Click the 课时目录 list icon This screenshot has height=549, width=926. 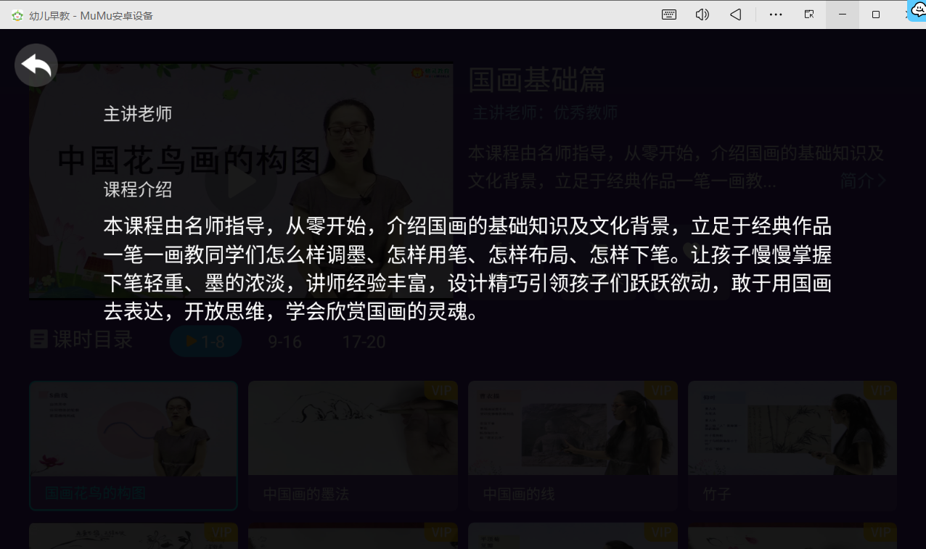point(38,339)
